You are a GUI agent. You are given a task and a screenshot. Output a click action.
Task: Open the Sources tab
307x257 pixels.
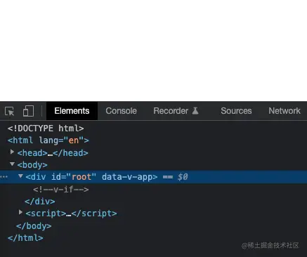[236, 111]
